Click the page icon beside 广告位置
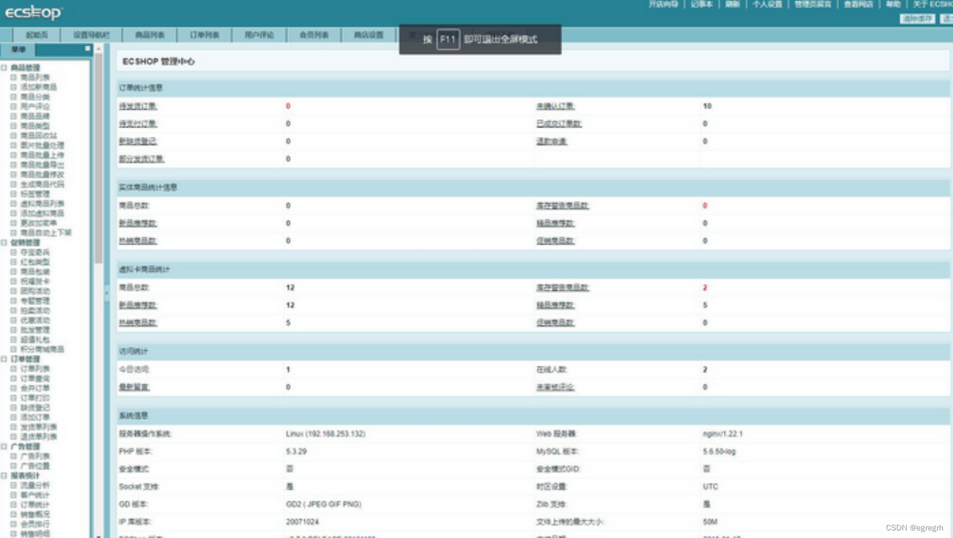Screen dimensions: 953x538 click(x=13, y=466)
